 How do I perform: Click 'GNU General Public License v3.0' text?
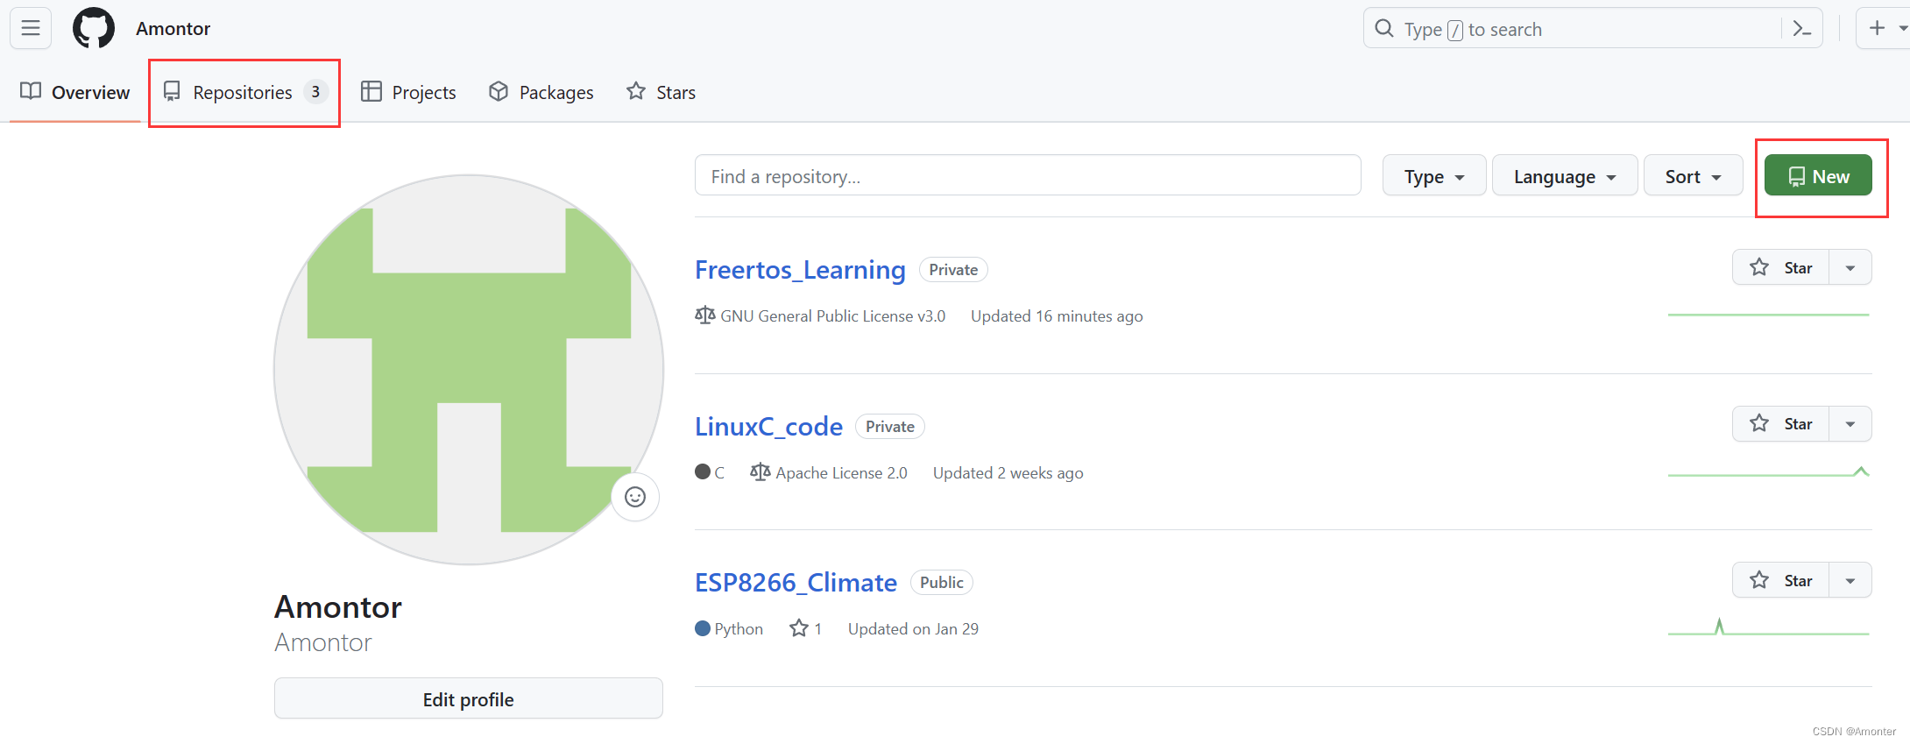832,316
